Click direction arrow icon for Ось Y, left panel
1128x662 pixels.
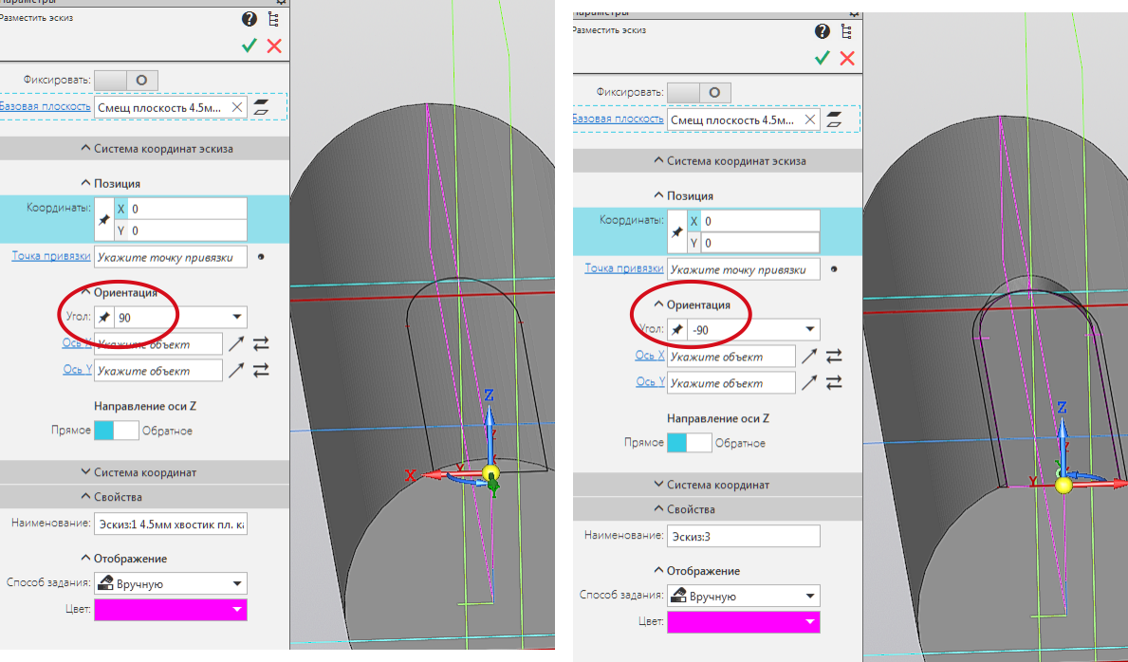(236, 371)
